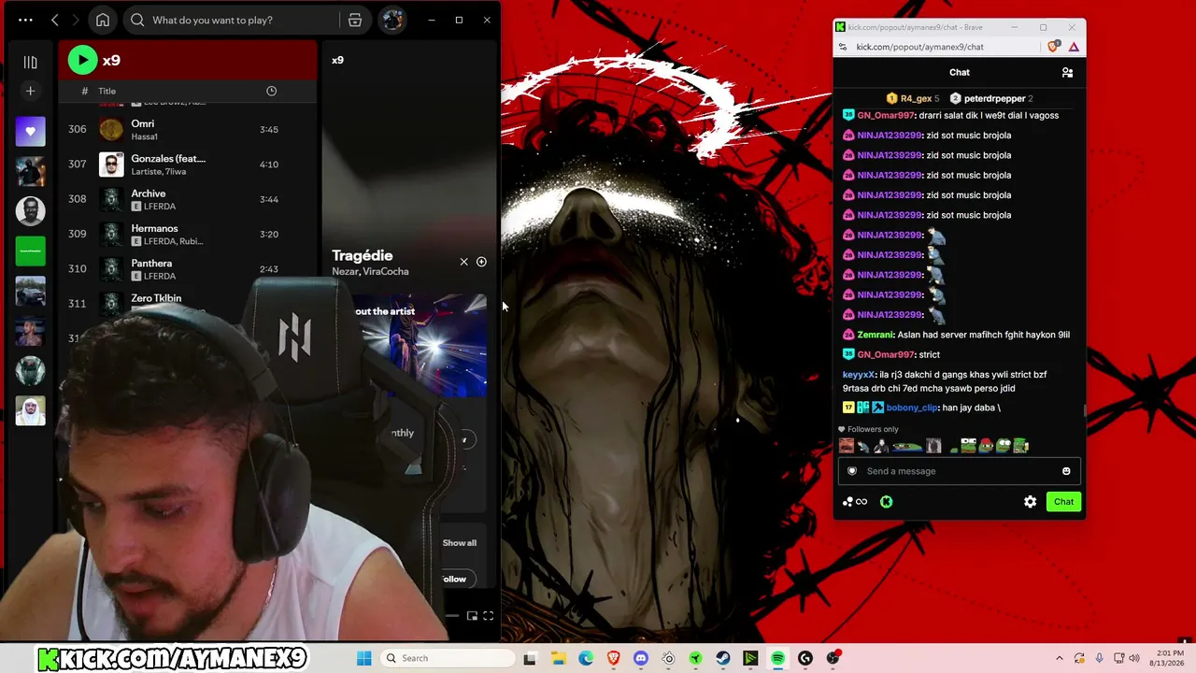Open bobony_clip username in chat

(911, 408)
